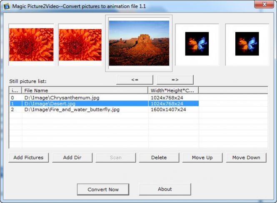
Task: Start conversion with Convert Now
Action: (103, 189)
